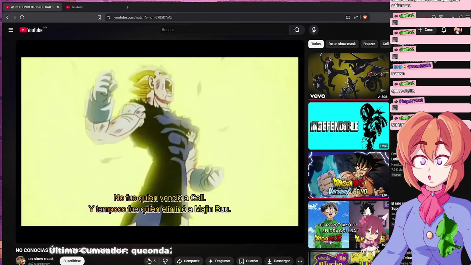This screenshot has width=471, height=265.
Task: Focus the Buscar search field
Action: pyautogui.click(x=224, y=30)
